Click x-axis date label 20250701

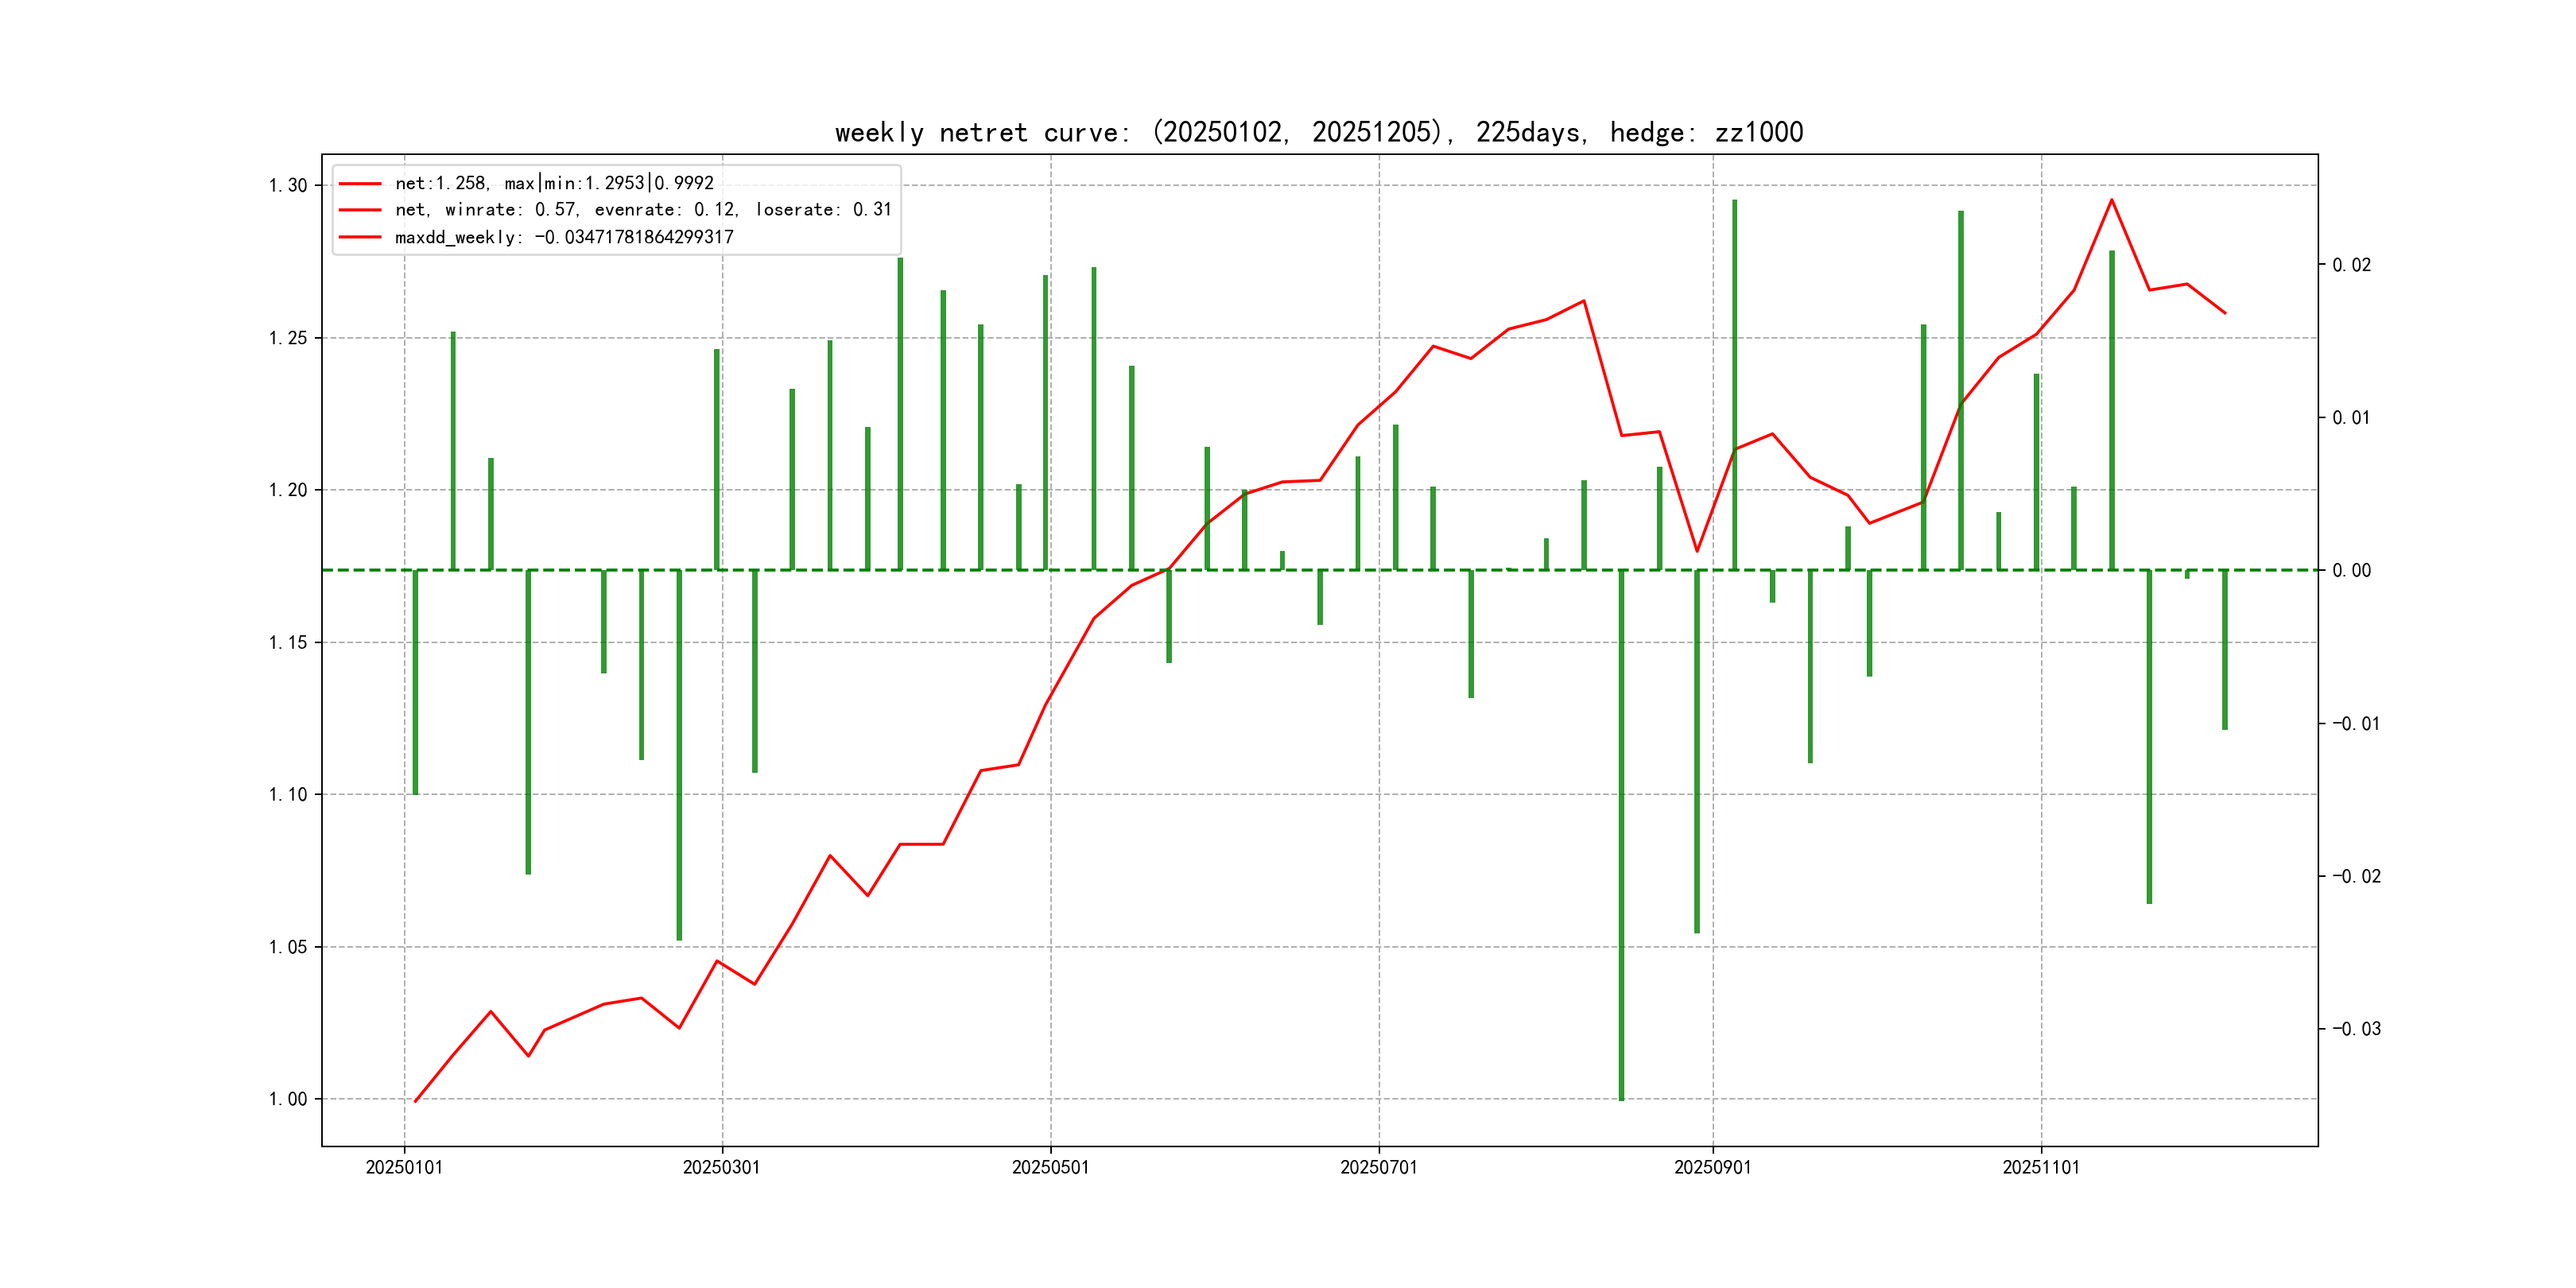[1378, 1167]
